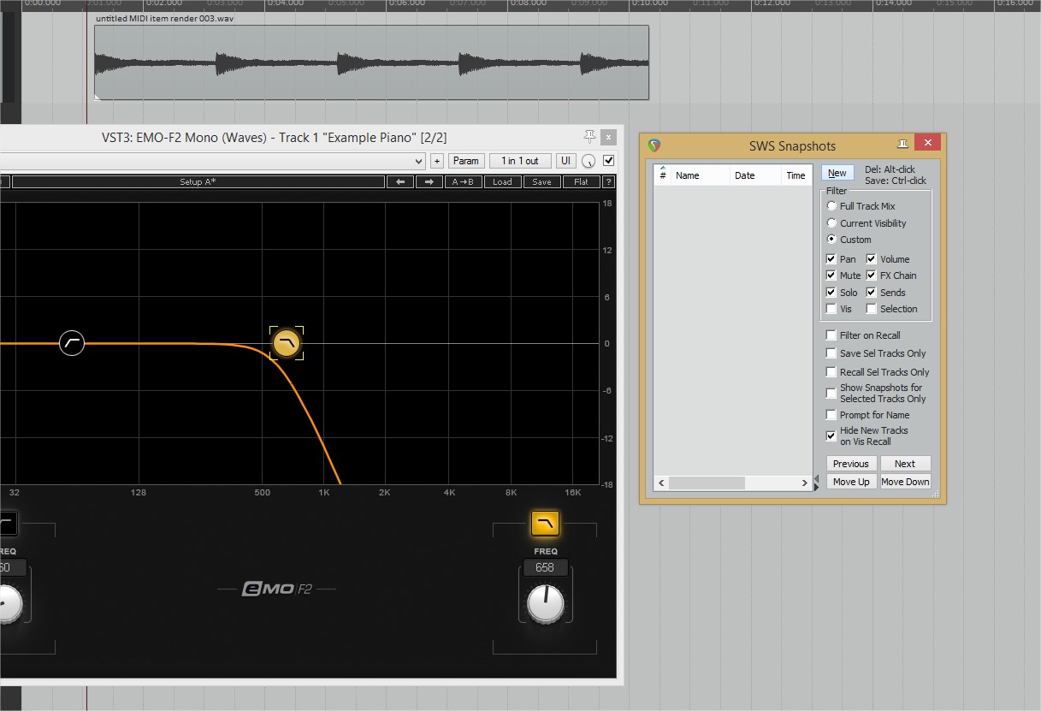Click the snapshot list horizontal scrollbar thumb

point(707,483)
